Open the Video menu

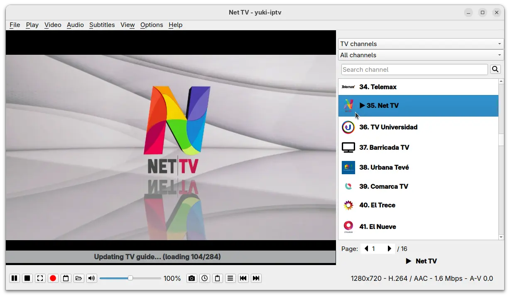point(53,25)
